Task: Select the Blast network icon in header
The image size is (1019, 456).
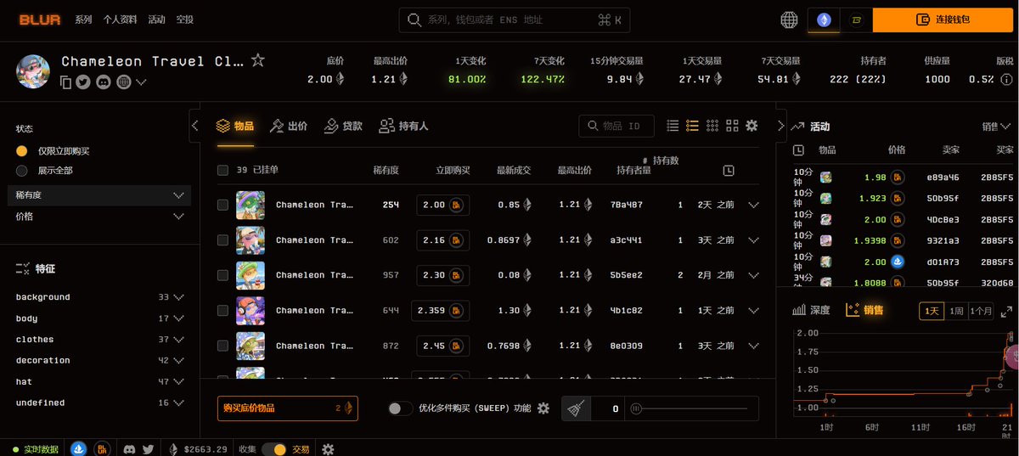Action: 857,20
